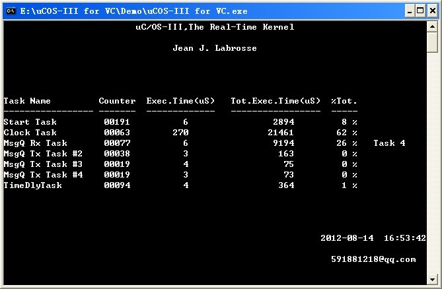Click the 'Task Name' column header
The image size is (442, 289).
[27, 101]
